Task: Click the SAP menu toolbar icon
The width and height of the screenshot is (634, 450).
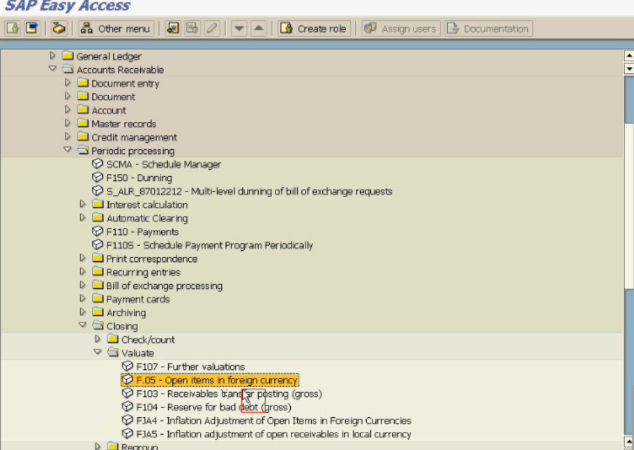Action: (32, 29)
